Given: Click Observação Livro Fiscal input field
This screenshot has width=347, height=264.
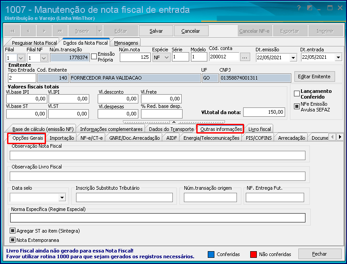Looking at the screenshot, I should click(x=157, y=176).
